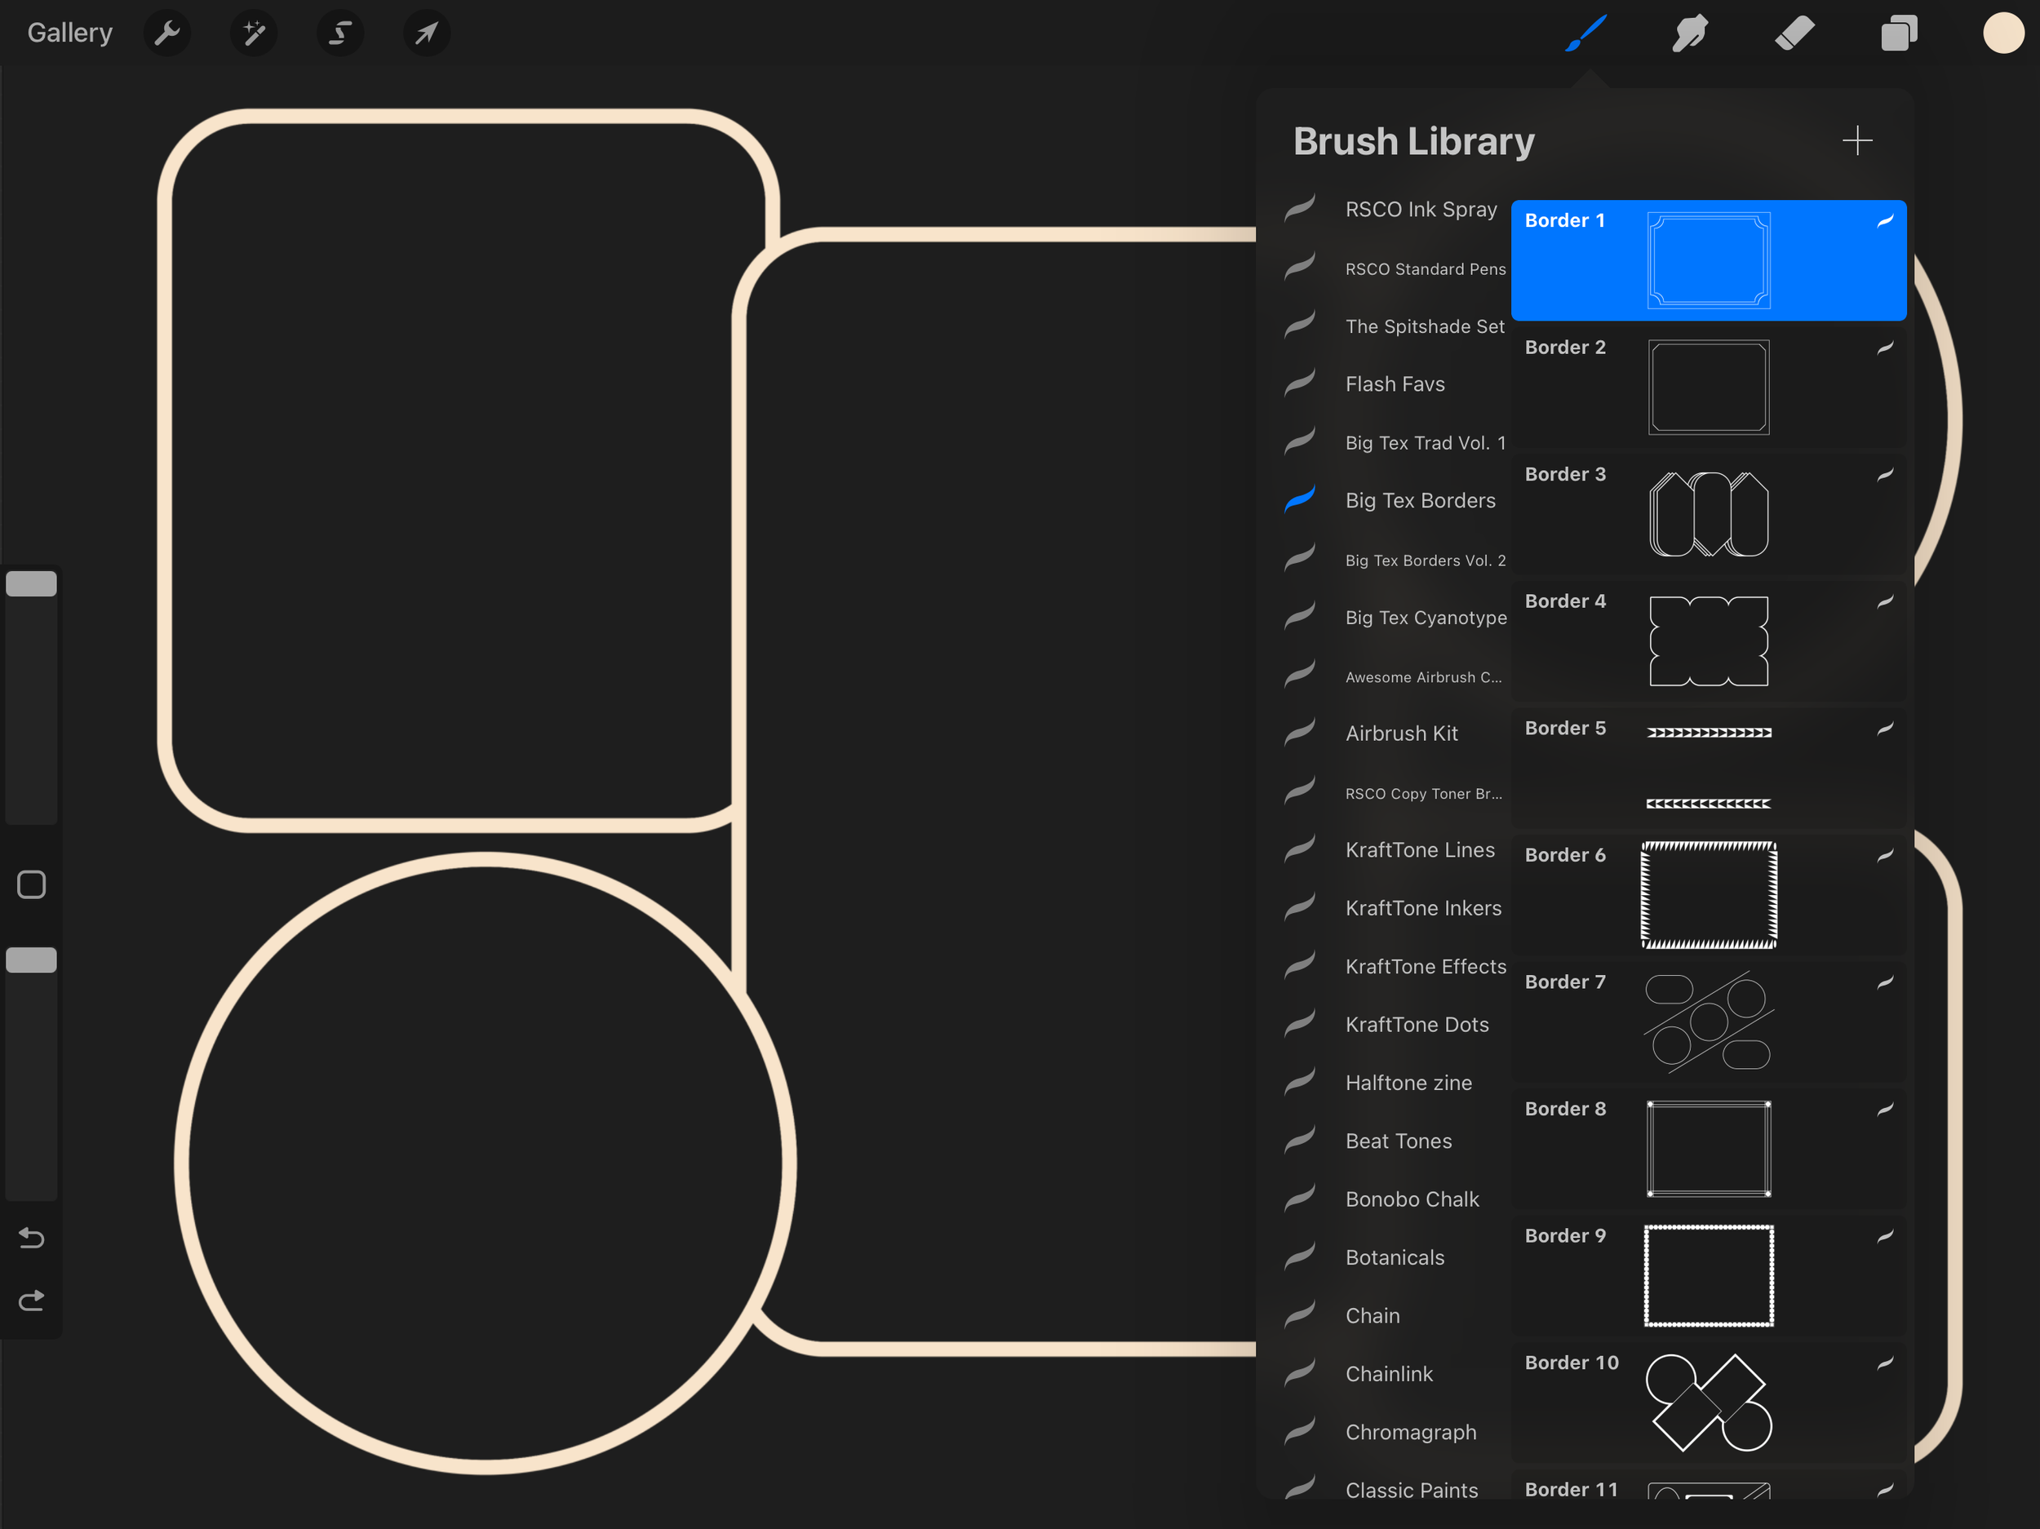Tap the Smudge tool icon

(x=1690, y=34)
